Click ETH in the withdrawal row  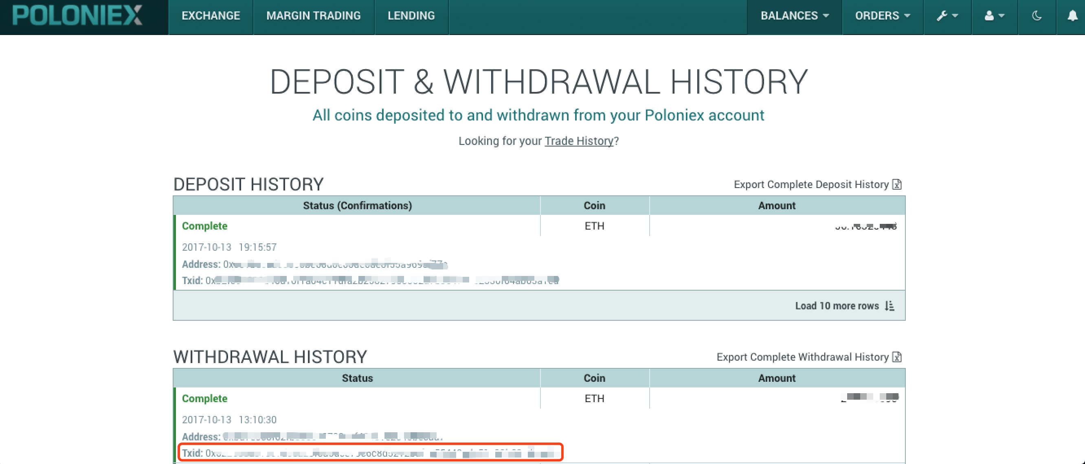tap(594, 399)
